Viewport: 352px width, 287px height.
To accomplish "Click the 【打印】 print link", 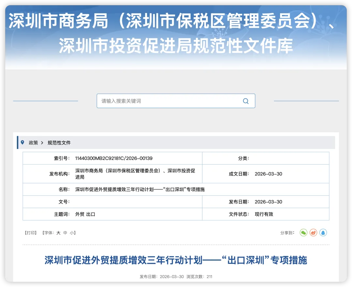I will pos(30,233).
